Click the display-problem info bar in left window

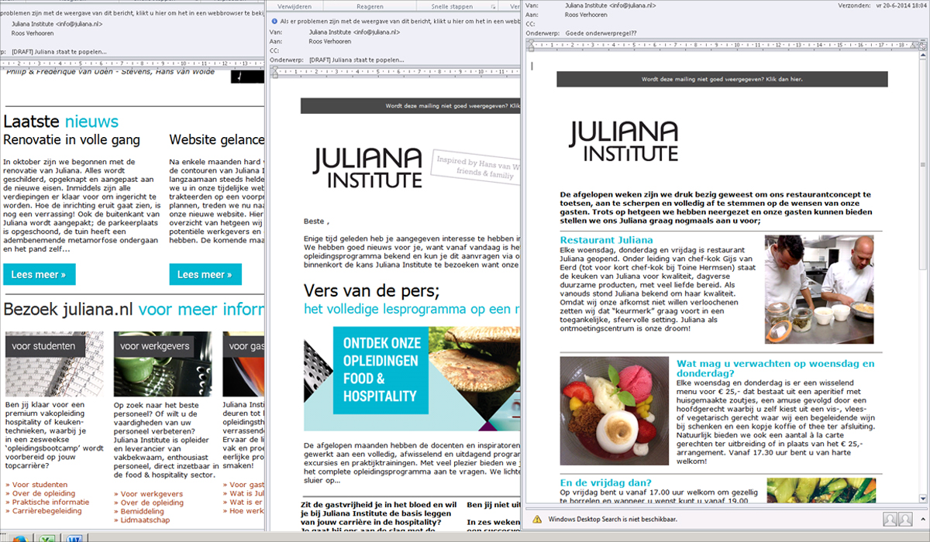(132, 14)
